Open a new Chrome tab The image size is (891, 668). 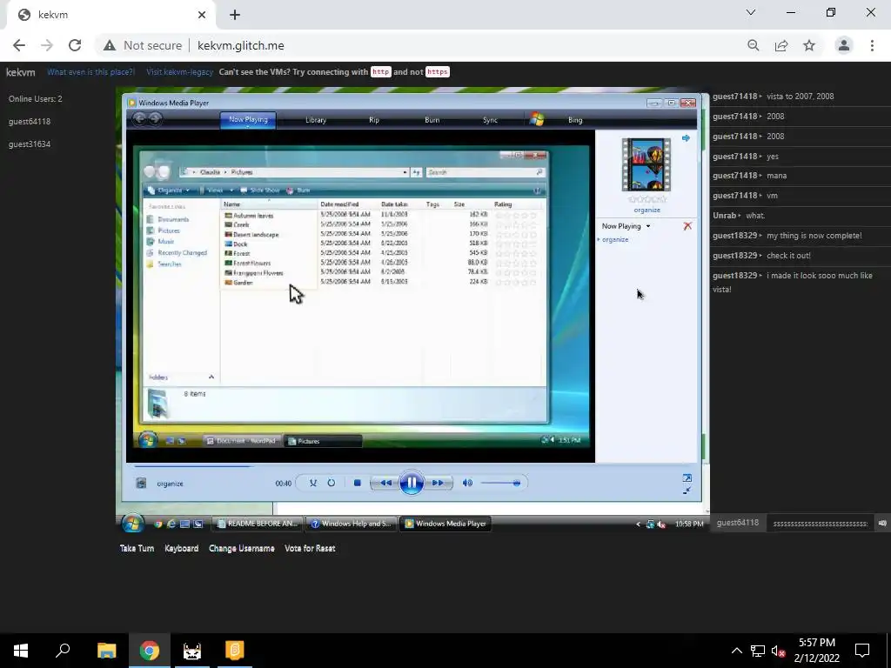click(235, 15)
